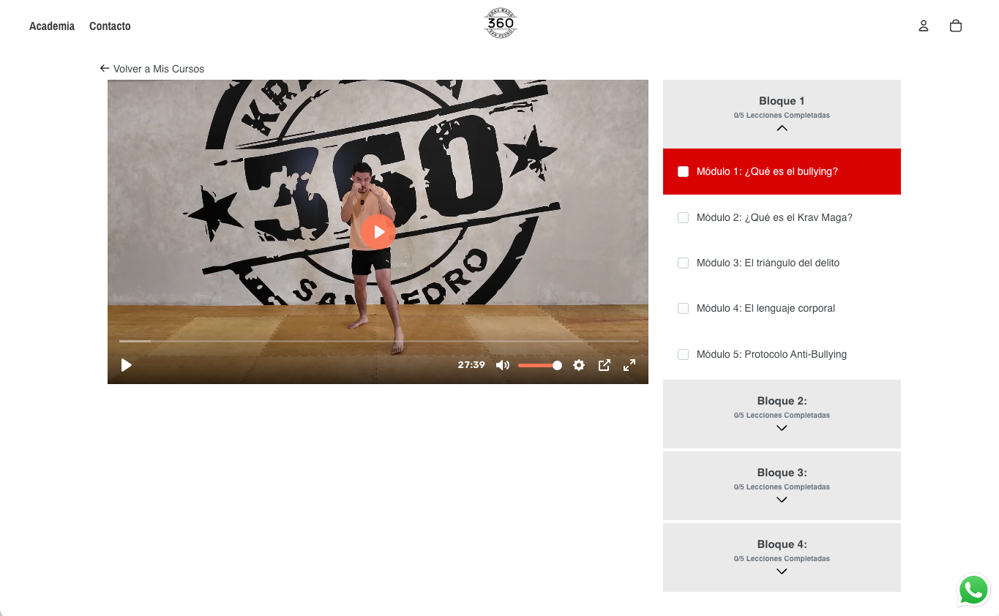The height and width of the screenshot is (616, 999).
Task: Check the Módulo 1 completion checkbox
Action: click(683, 171)
